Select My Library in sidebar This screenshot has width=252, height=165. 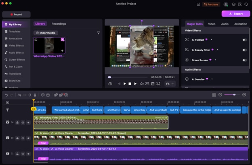15,24
